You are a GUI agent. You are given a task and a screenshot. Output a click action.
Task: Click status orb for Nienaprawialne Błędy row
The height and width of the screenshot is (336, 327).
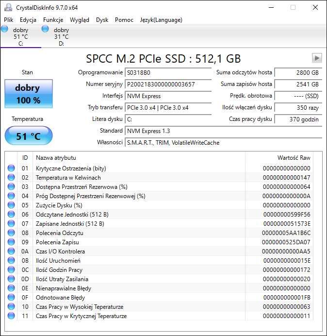[x=11, y=288]
